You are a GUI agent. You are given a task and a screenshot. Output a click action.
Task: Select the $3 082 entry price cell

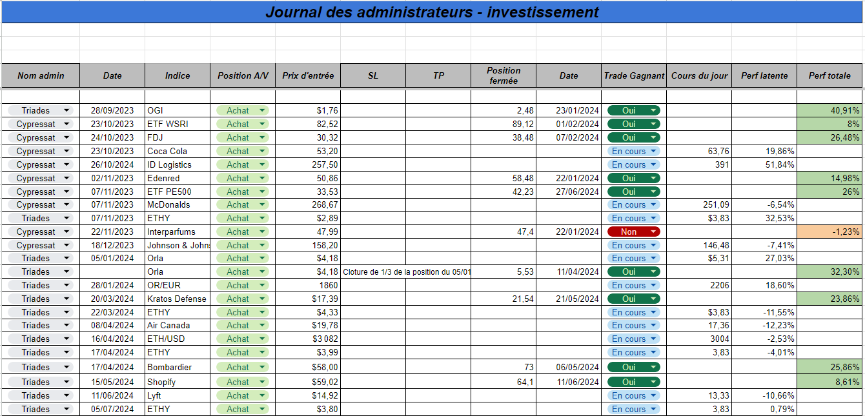tap(308, 339)
